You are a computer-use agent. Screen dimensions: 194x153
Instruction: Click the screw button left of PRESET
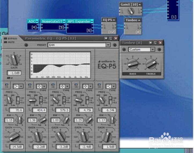[x=26, y=45]
